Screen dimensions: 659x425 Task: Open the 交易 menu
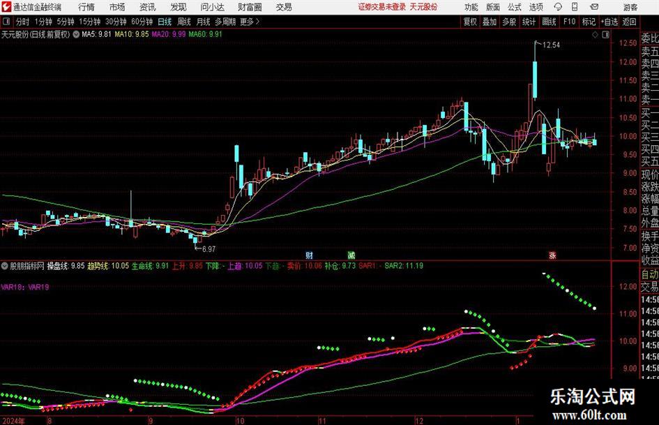pos(284,7)
